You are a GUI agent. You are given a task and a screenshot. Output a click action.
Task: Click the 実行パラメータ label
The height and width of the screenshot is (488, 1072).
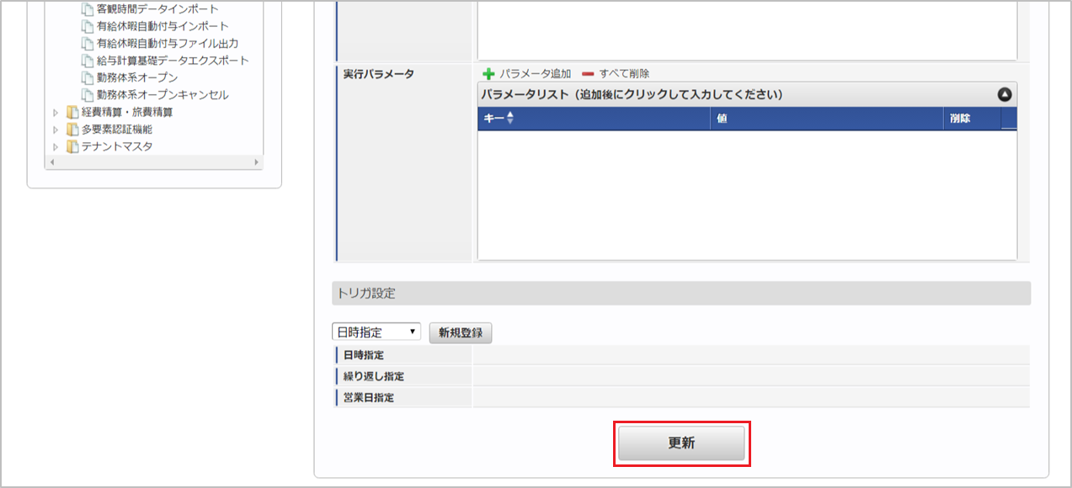(x=379, y=74)
